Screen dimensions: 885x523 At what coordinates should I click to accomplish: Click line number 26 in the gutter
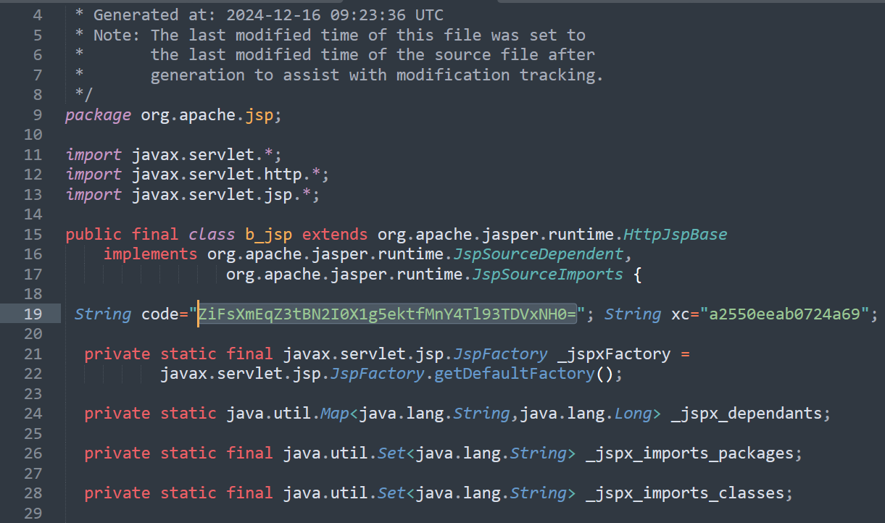(33, 453)
